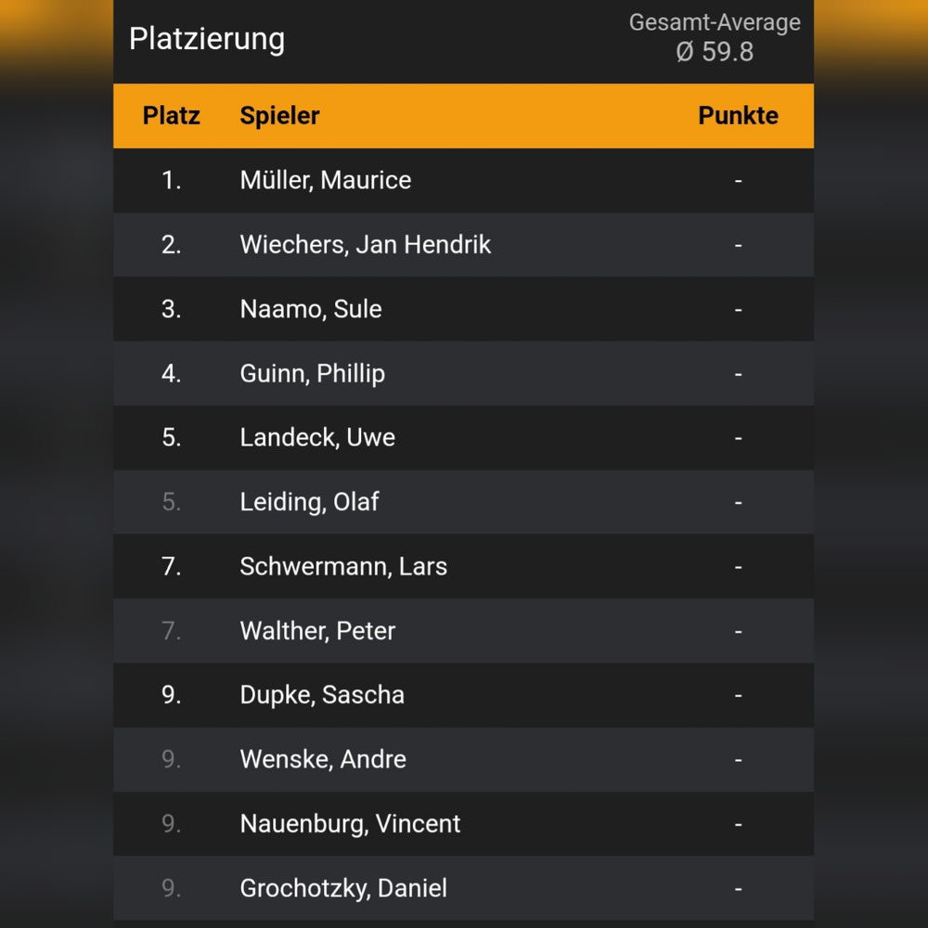Screen dimensions: 928x928
Task: Open player Grochotzky, Daniel
Action: (x=463, y=888)
